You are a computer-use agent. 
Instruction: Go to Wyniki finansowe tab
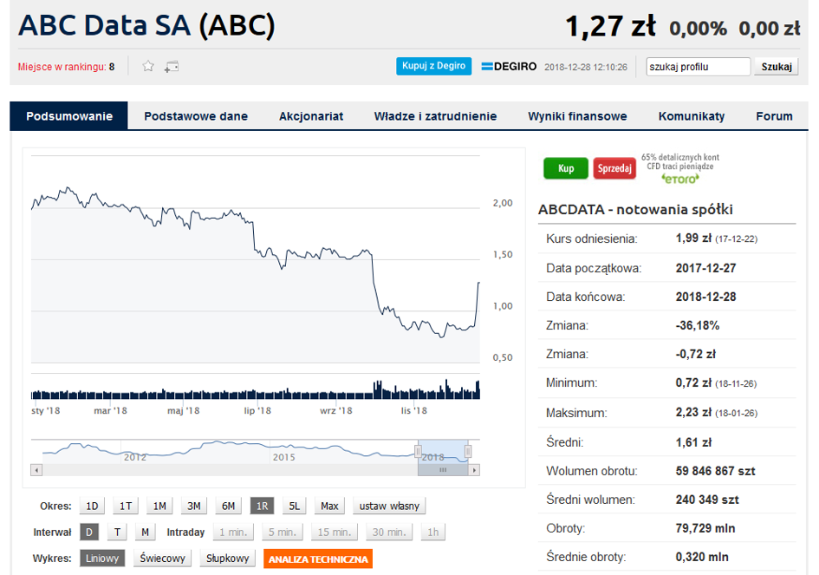577,116
